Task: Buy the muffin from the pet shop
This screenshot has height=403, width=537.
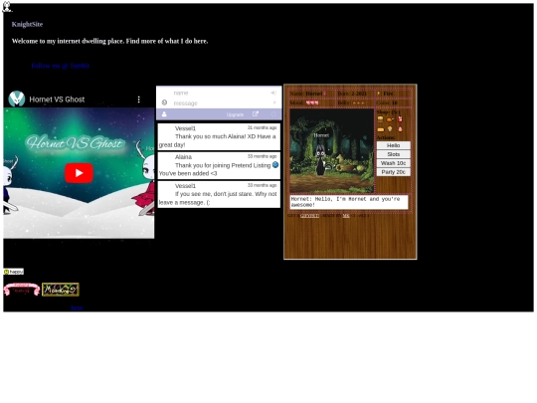Action: coord(390,128)
